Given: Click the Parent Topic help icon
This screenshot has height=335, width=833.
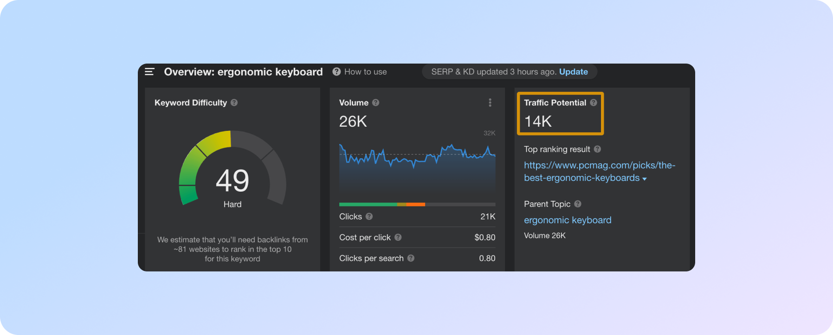Looking at the screenshot, I should [577, 204].
